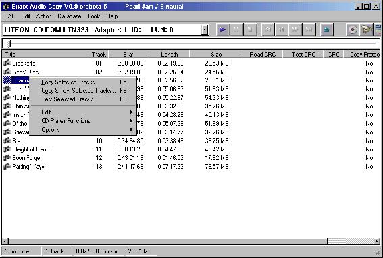Viewport: 383px width, 258px height.
Task: Click the 73.57 MB size cell
Action: click(216, 167)
